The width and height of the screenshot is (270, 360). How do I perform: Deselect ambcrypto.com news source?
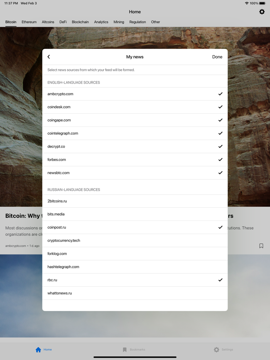pyautogui.click(x=135, y=94)
